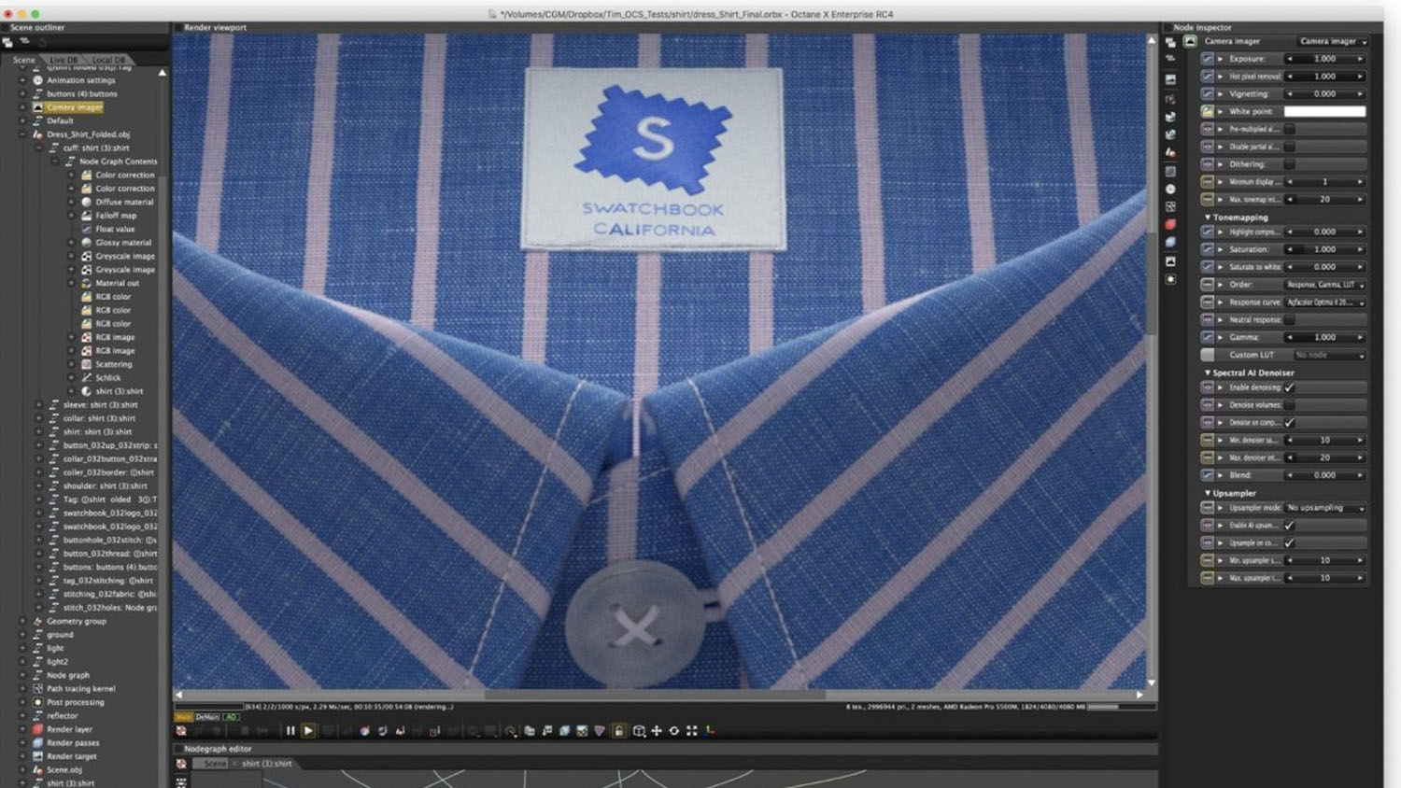Screen dimensions: 1401x788
Task: Click the play render button
Action: click(308, 731)
